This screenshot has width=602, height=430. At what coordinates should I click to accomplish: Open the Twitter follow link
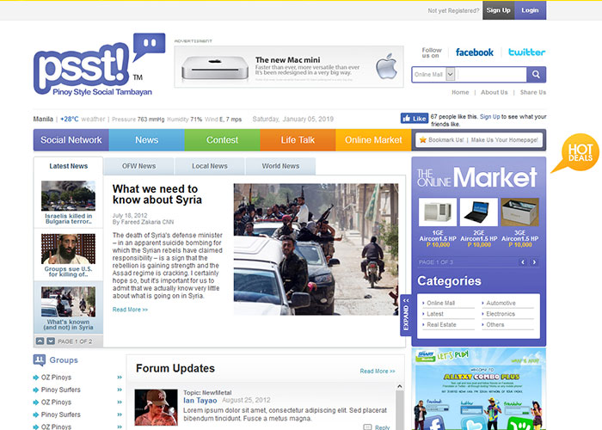[x=526, y=52]
